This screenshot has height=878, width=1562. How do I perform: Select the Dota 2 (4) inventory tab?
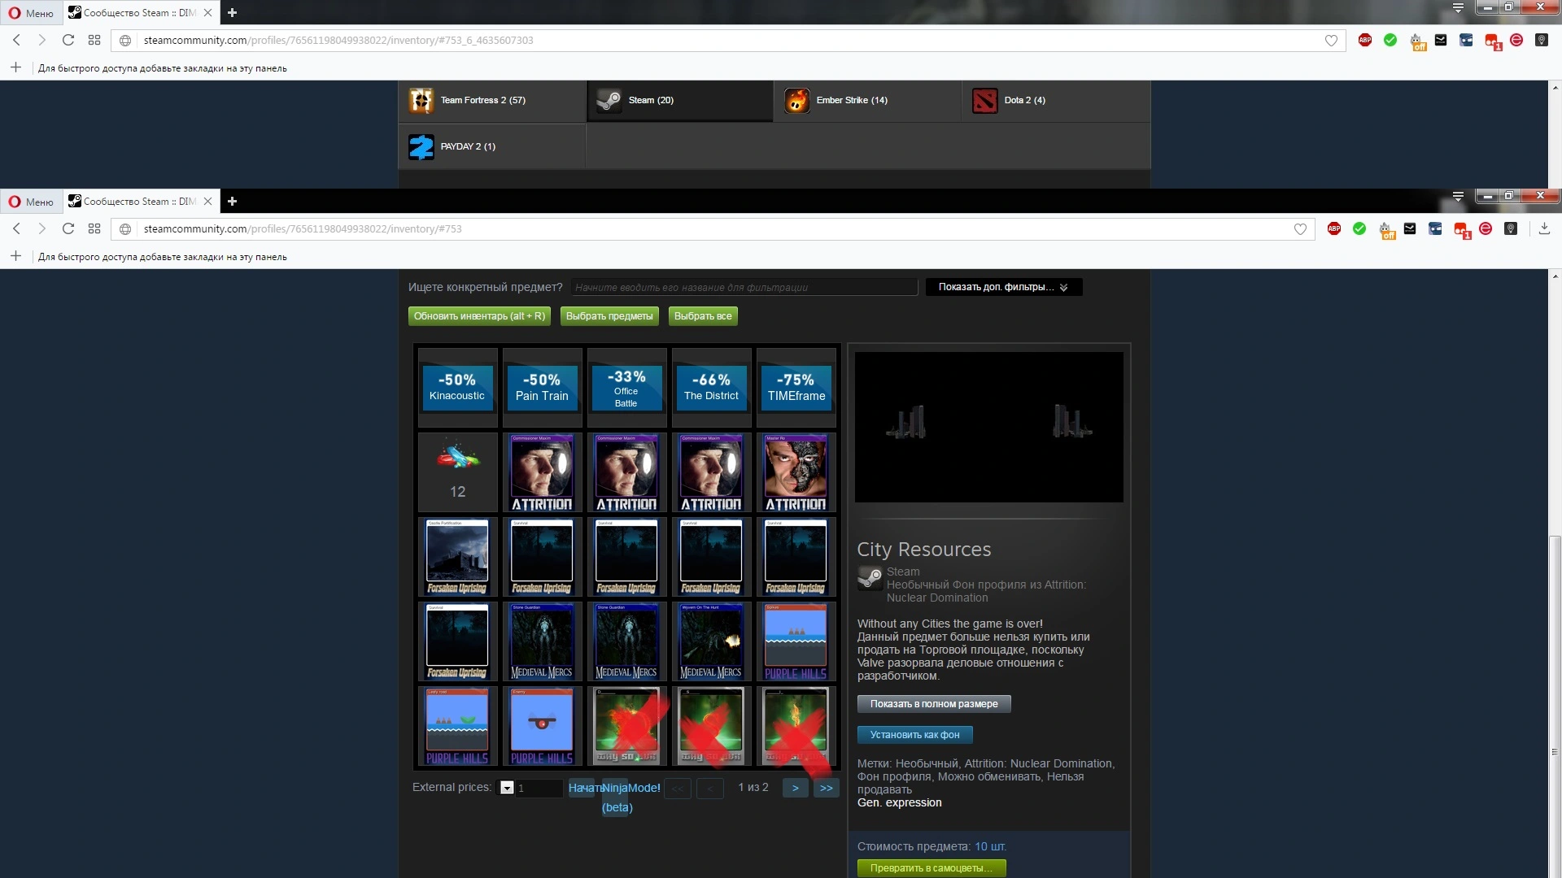click(x=1056, y=101)
